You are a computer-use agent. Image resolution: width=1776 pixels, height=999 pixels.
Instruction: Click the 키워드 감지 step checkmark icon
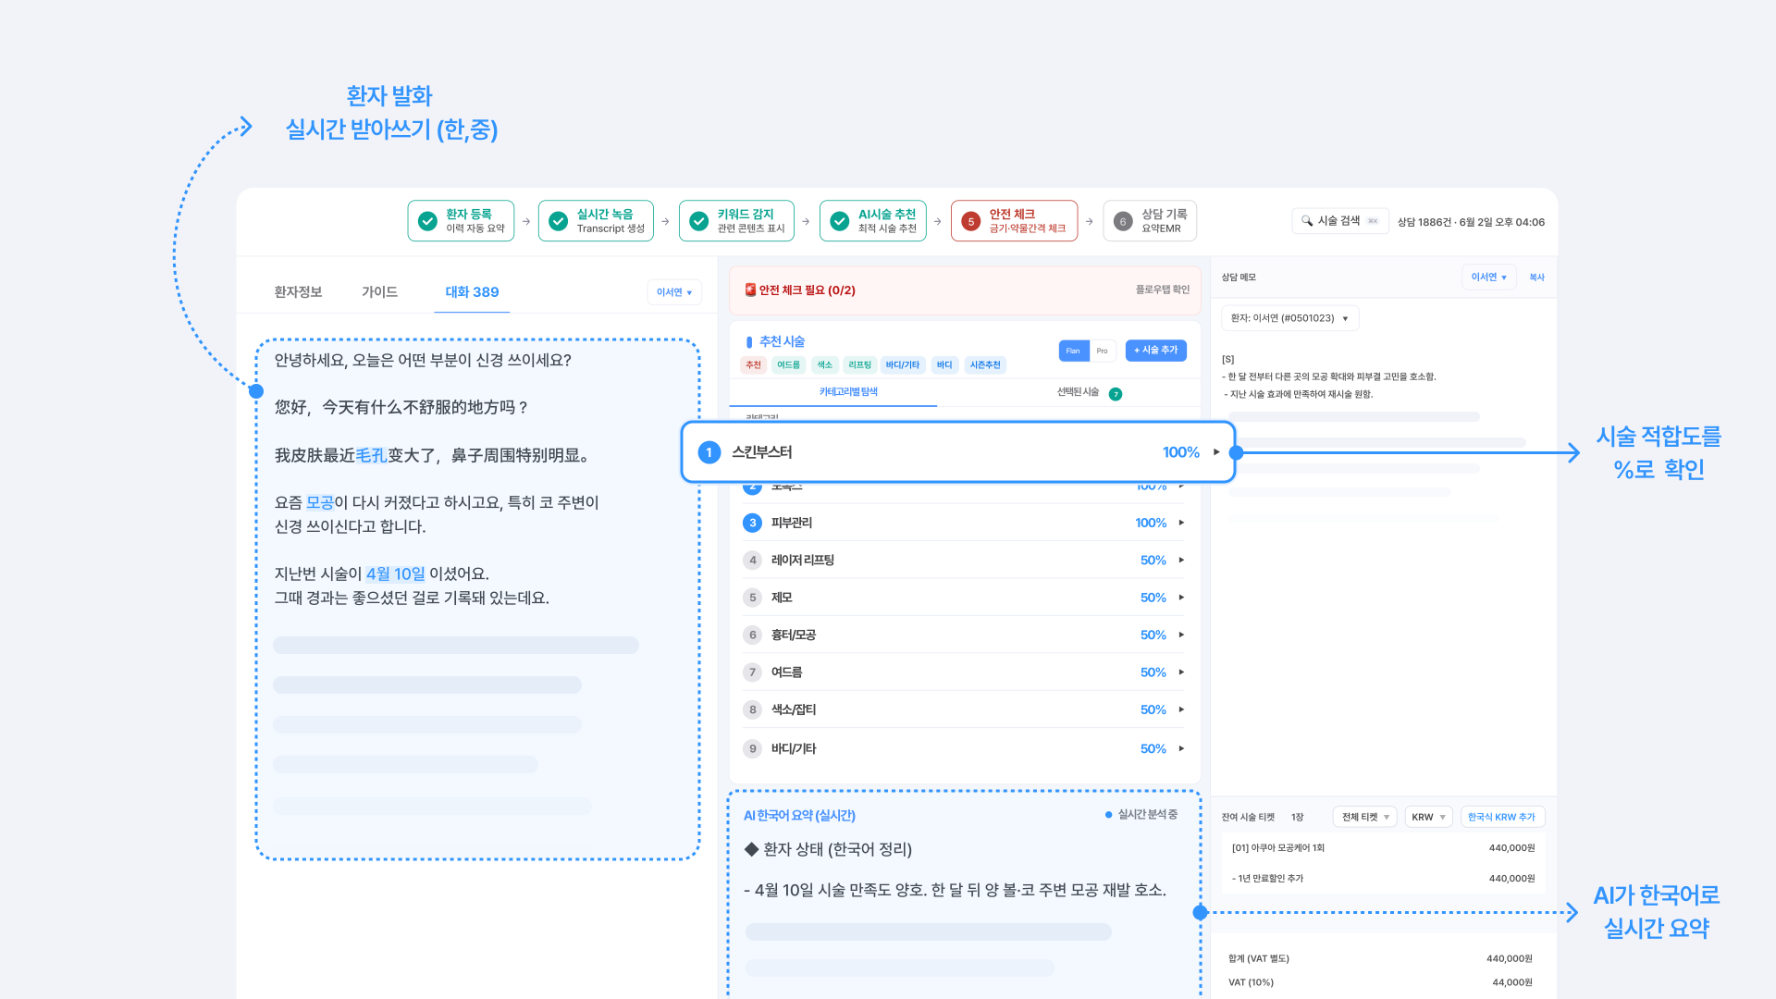coord(699,221)
